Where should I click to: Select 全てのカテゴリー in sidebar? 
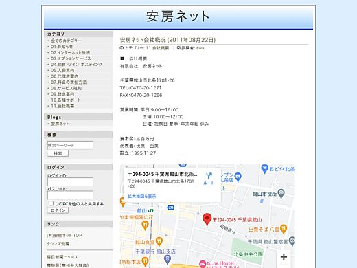click(x=66, y=41)
